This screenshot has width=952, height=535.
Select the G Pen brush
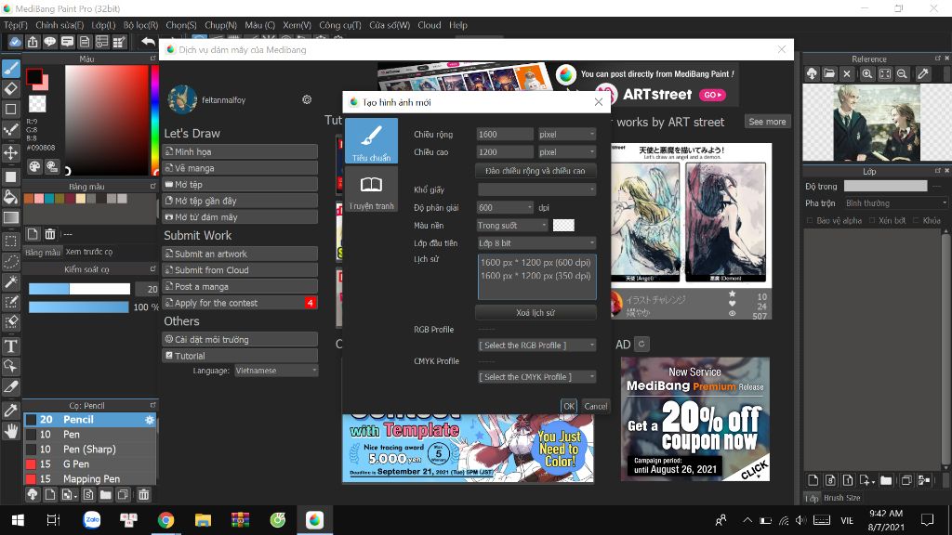coord(90,464)
